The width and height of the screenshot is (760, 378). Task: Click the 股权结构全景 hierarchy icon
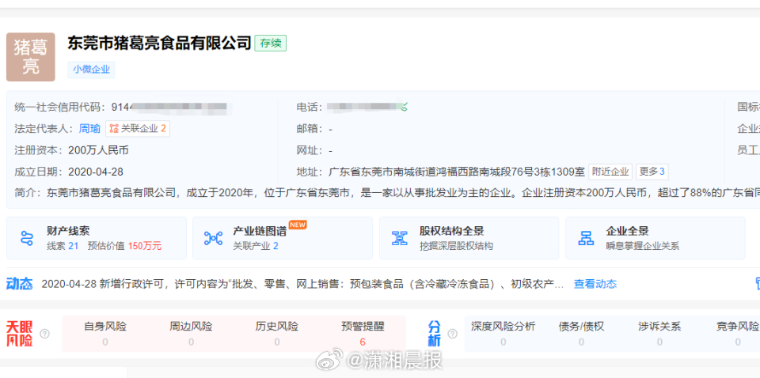coord(399,238)
